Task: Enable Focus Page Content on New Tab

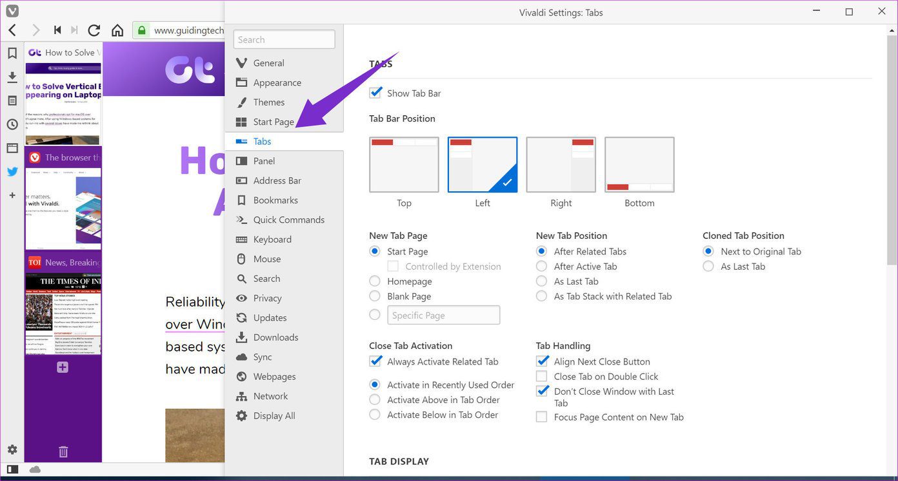Action: pyautogui.click(x=542, y=417)
